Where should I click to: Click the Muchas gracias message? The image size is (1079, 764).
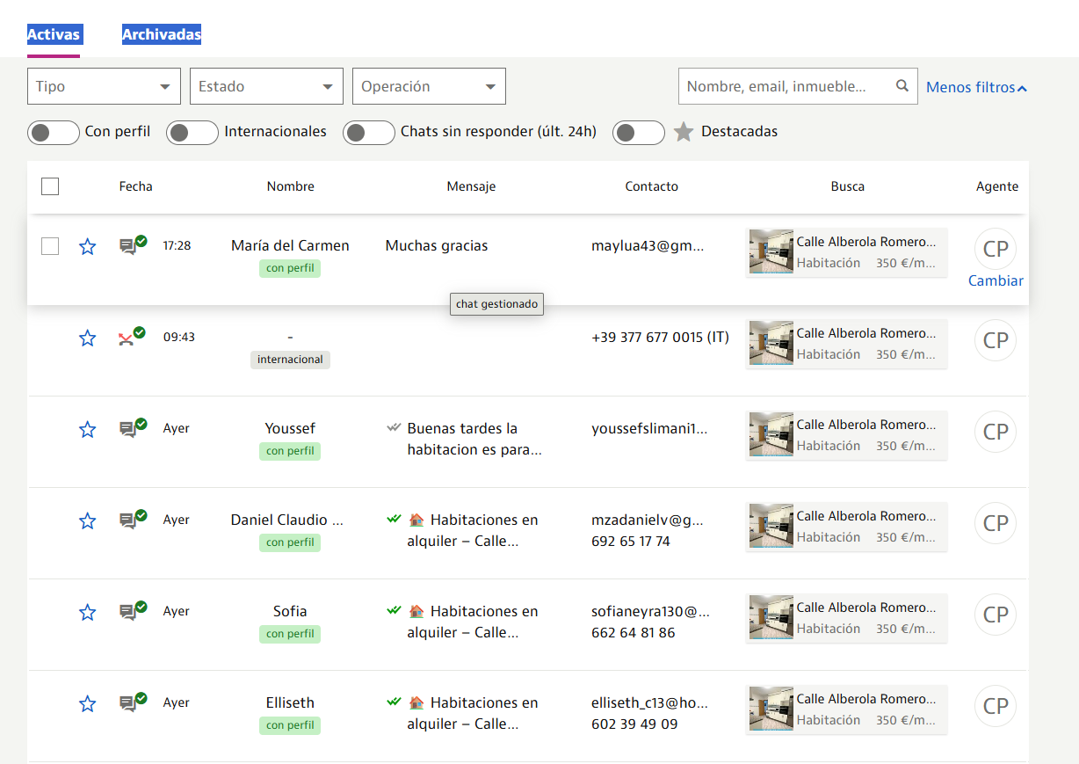pos(437,245)
